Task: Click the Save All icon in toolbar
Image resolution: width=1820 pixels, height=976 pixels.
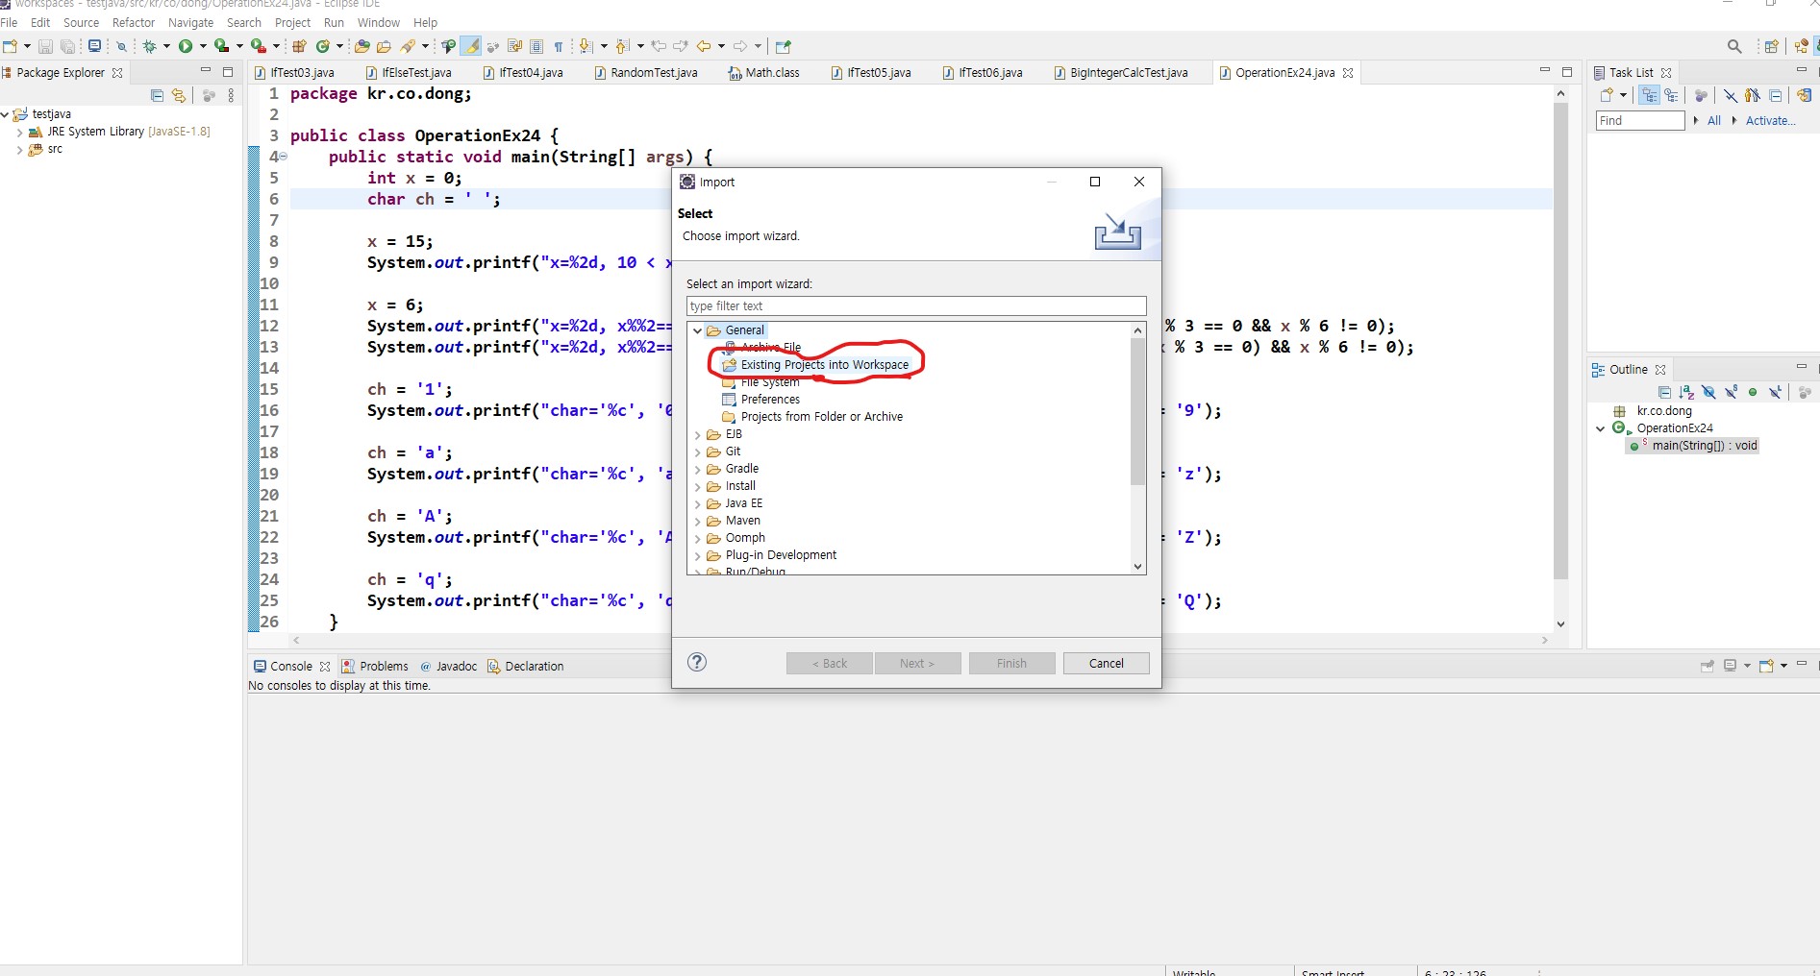Action: point(67,46)
